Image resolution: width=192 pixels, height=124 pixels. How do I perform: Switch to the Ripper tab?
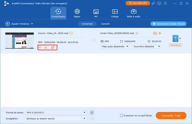coord(77,13)
